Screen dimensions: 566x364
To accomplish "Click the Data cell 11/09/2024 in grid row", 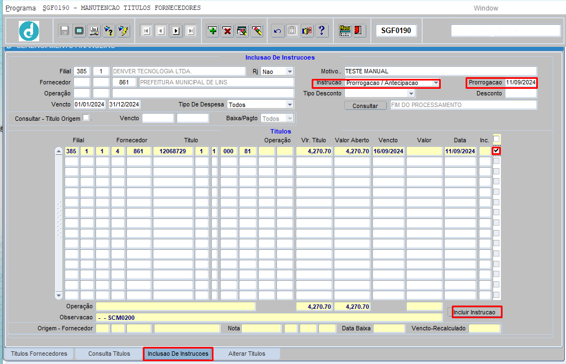I will coord(460,151).
